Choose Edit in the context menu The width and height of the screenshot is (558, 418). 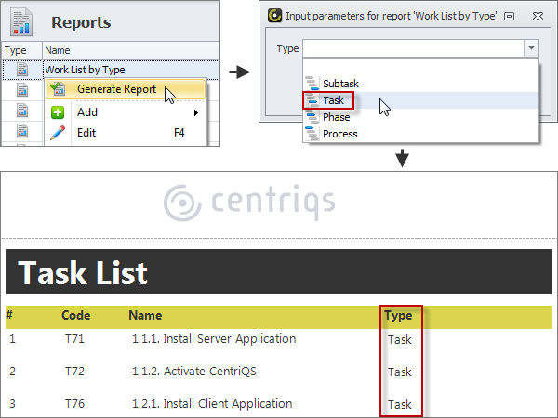point(86,133)
